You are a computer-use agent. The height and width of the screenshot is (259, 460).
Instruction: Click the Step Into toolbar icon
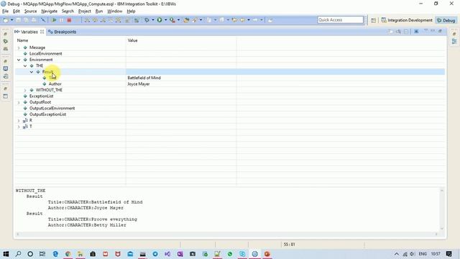tap(87, 20)
